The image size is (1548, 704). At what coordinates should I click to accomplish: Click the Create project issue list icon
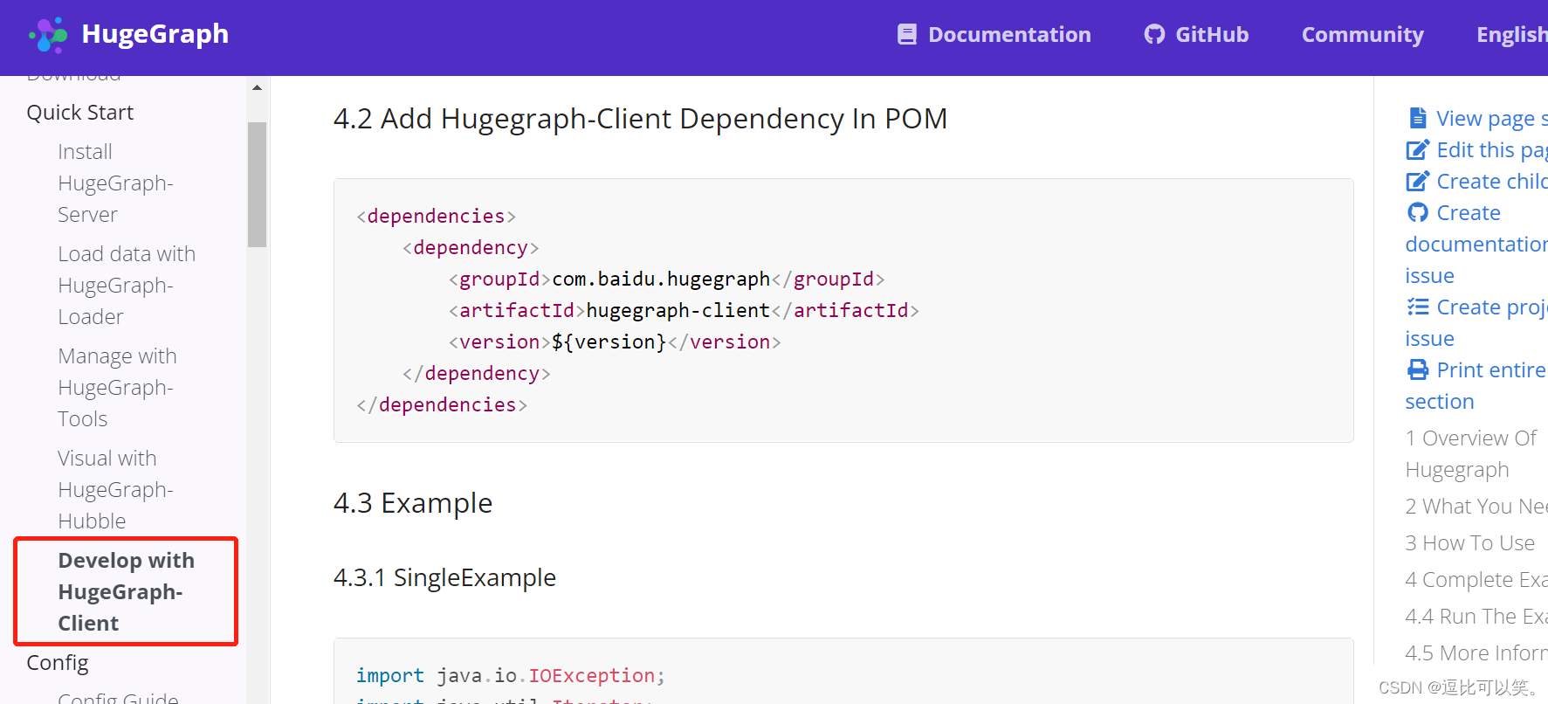tap(1418, 307)
